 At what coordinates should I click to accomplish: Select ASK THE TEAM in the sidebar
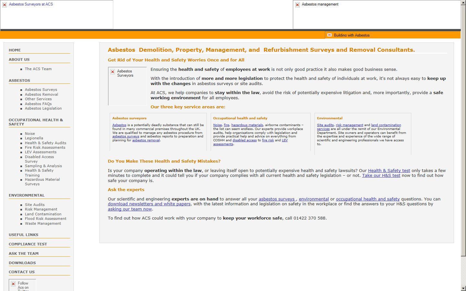pos(24,253)
